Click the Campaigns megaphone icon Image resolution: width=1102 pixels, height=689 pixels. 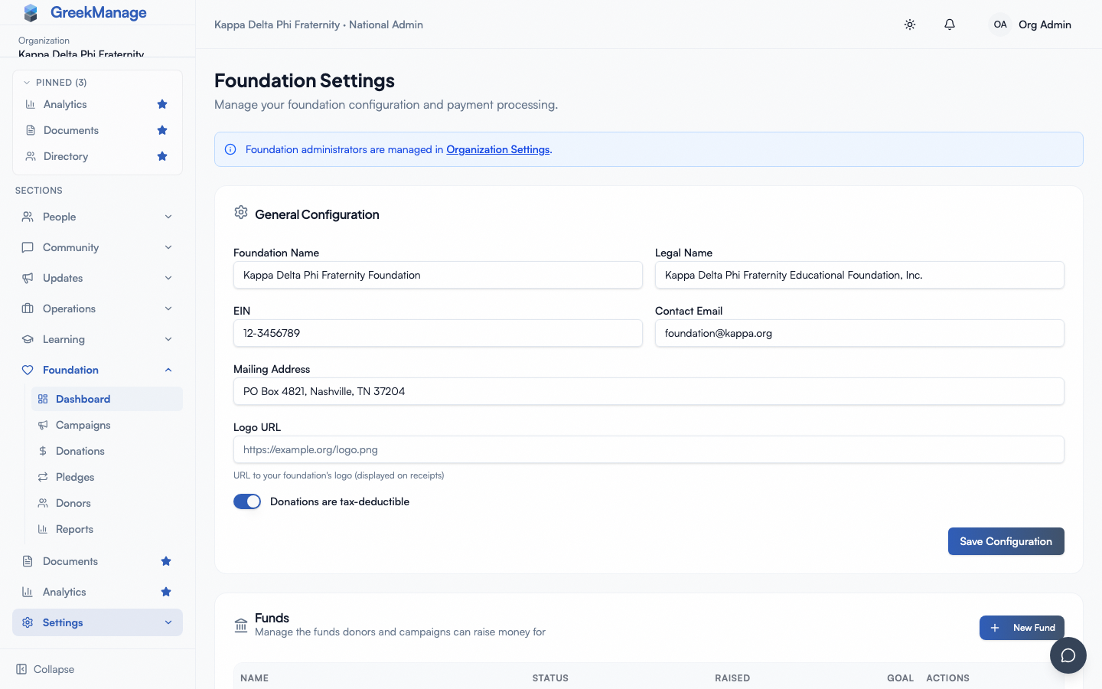[x=43, y=425]
